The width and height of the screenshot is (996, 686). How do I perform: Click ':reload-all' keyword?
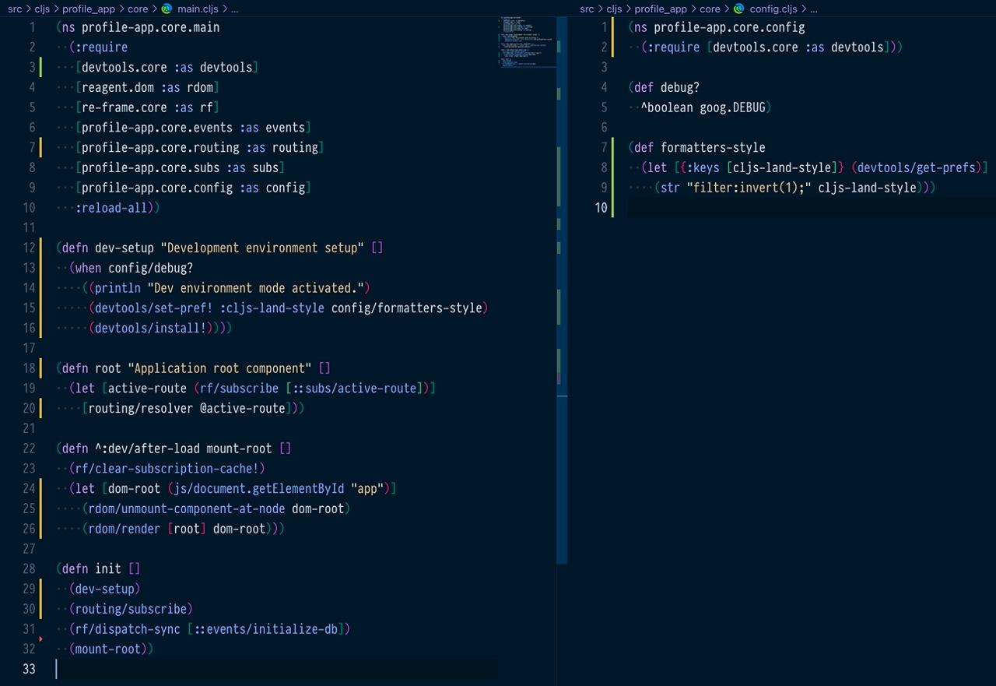pyautogui.click(x=110, y=208)
